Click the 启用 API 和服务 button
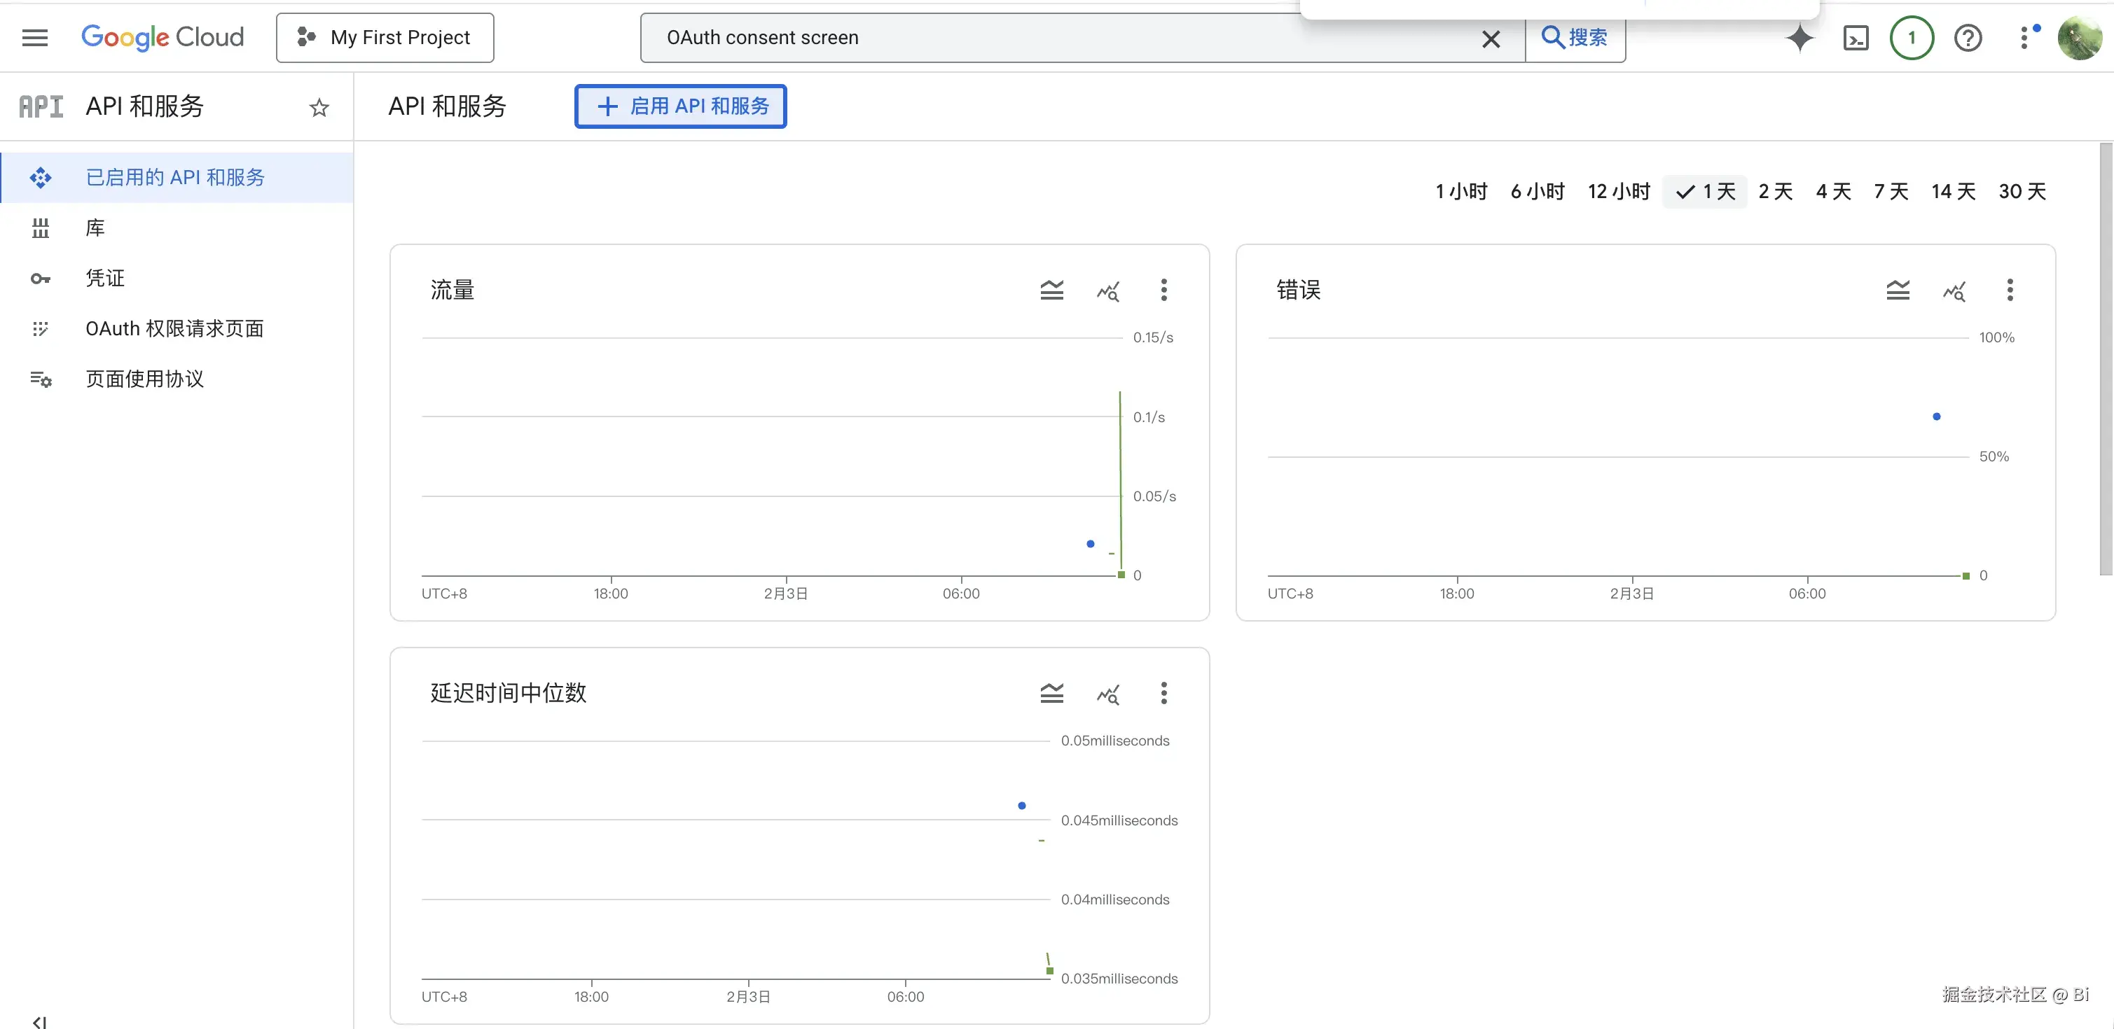Screen dimensions: 2114x1029 tap(680, 106)
